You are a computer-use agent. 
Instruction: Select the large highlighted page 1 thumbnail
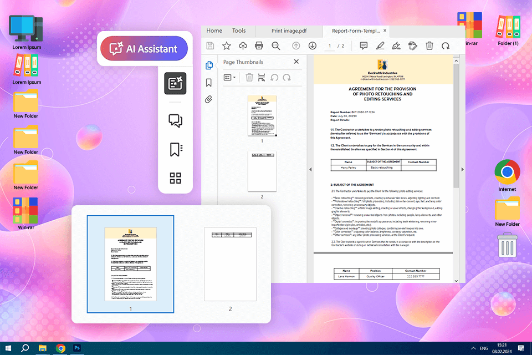click(130, 264)
